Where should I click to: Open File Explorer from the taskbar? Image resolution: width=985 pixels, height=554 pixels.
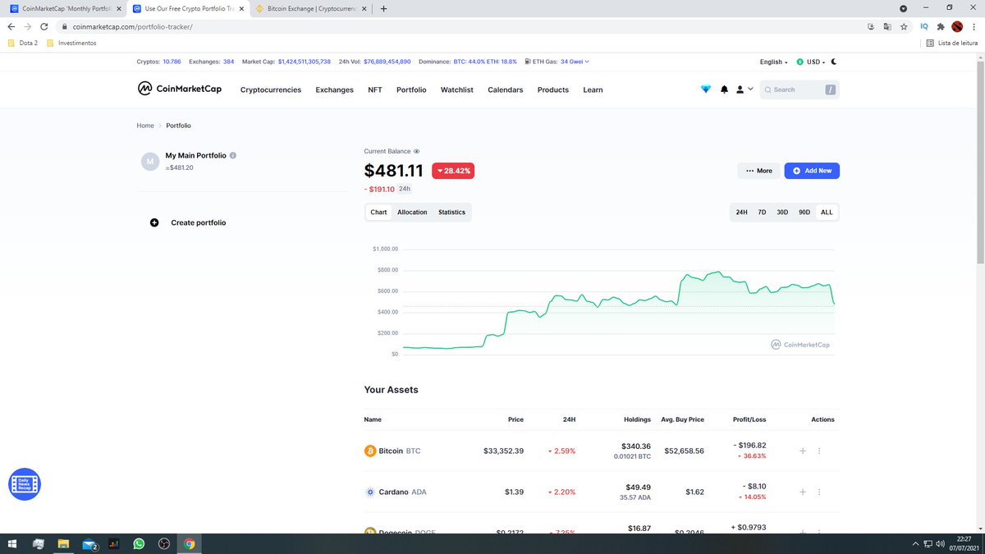coord(63,543)
